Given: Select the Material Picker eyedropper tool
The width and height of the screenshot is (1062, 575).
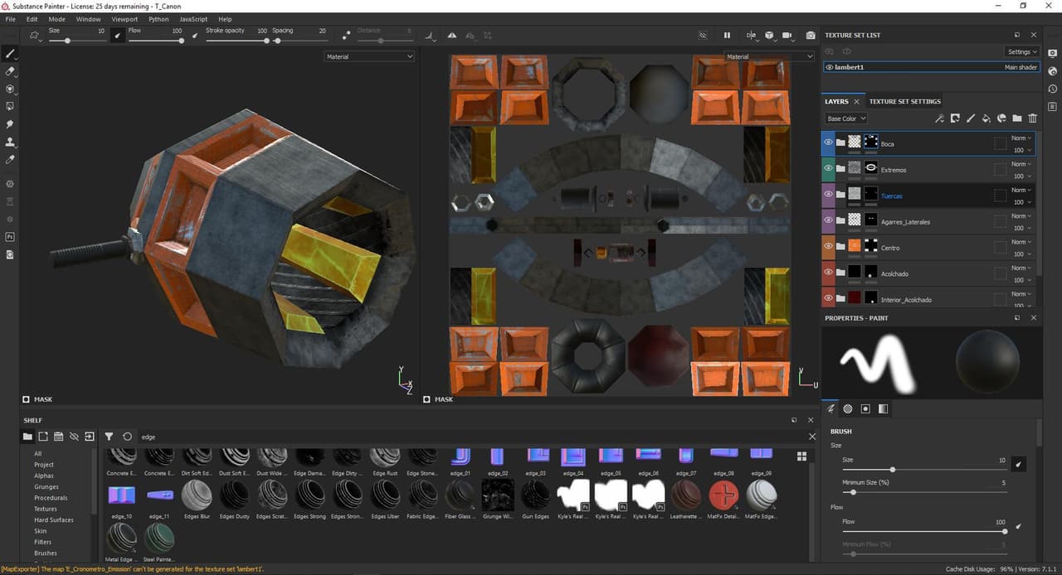Looking at the screenshot, I should pos(10,159).
